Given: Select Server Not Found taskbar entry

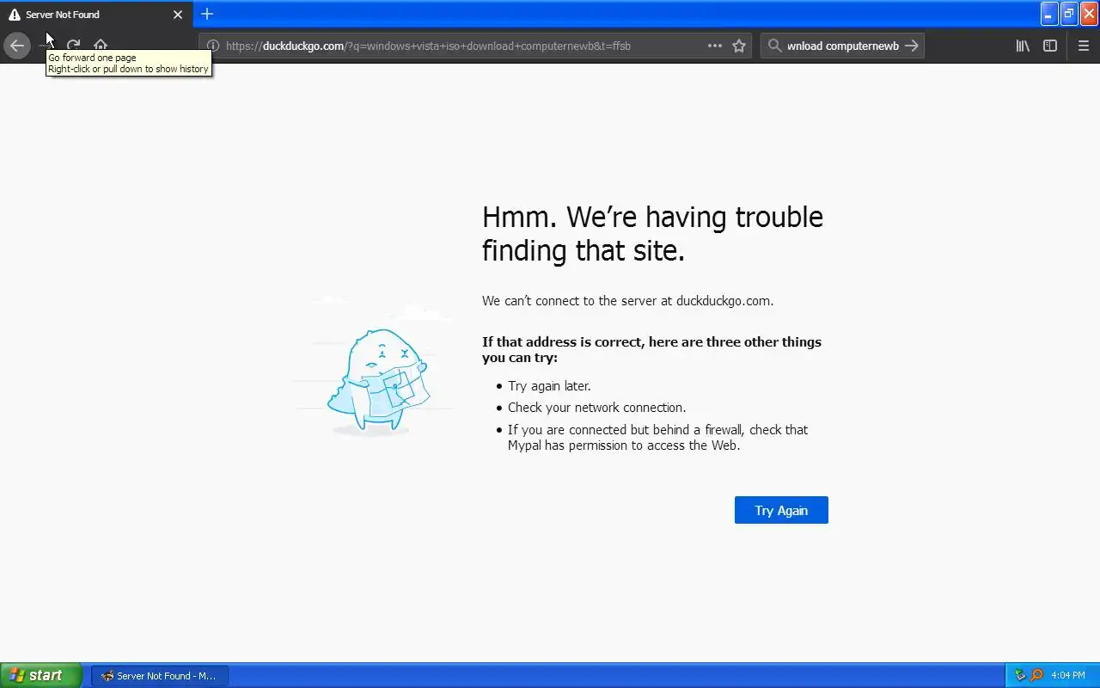Looking at the screenshot, I should [x=159, y=676].
